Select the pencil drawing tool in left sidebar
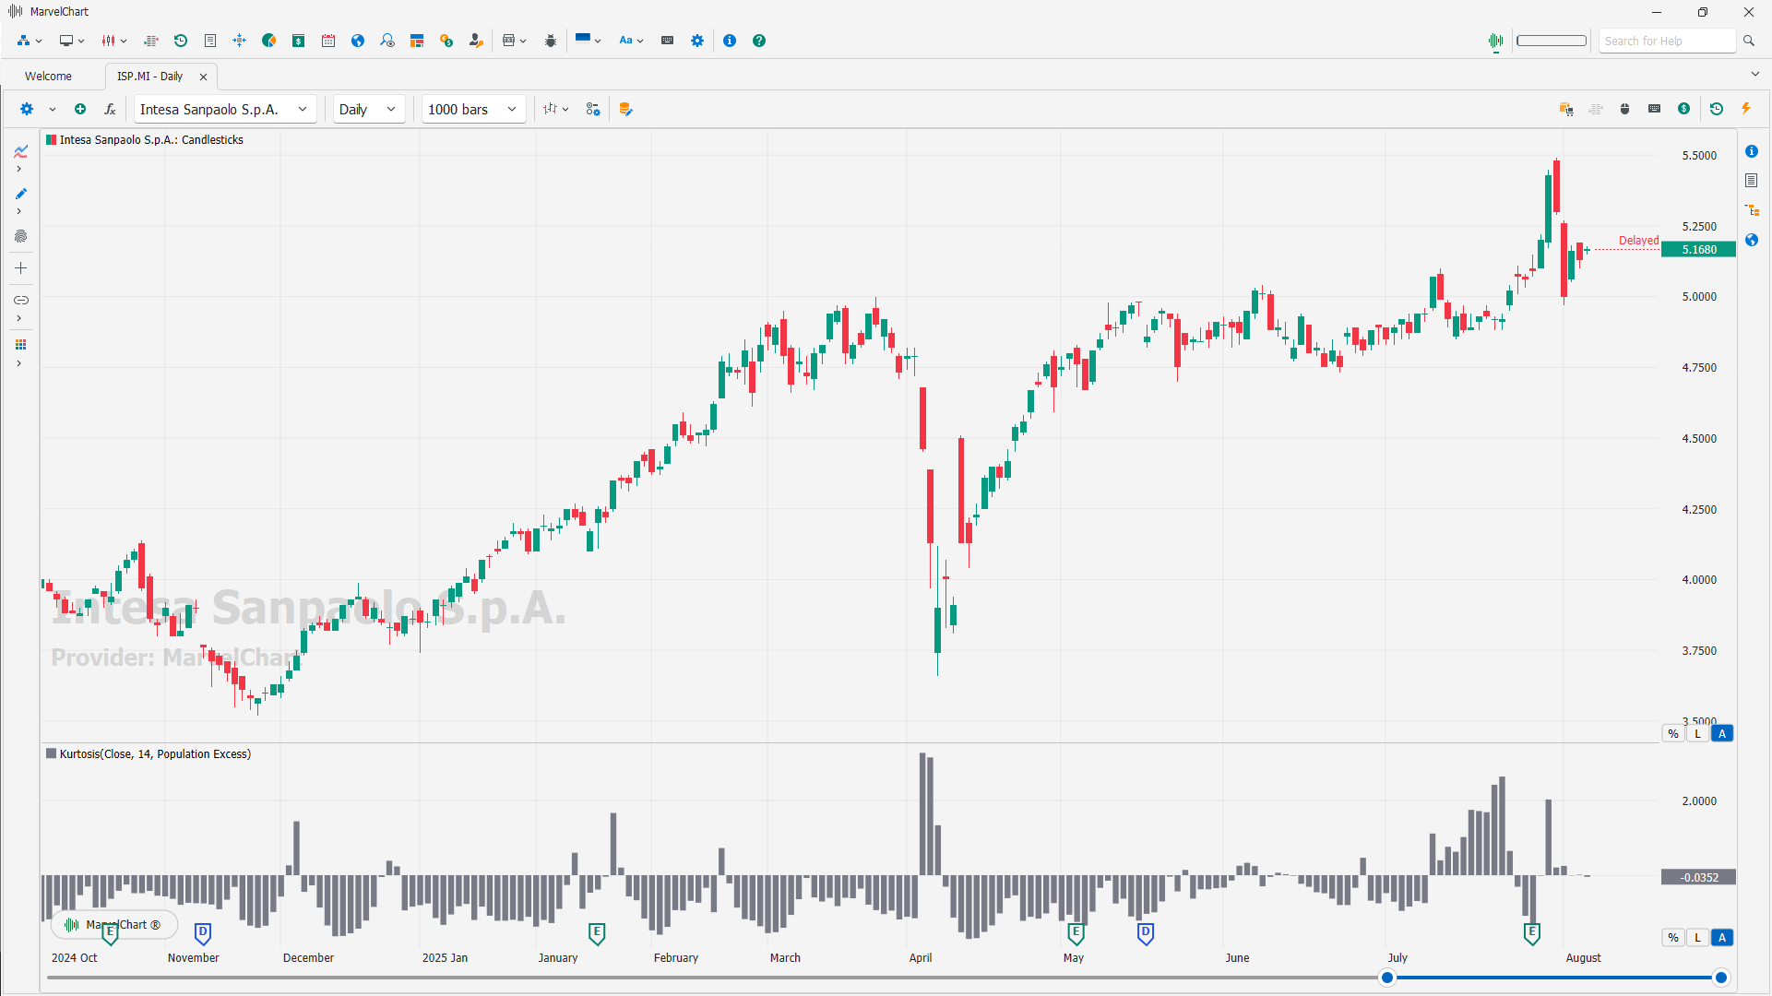 pos(20,194)
